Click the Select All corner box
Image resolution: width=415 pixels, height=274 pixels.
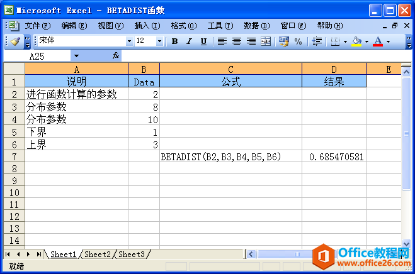(14, 68)
